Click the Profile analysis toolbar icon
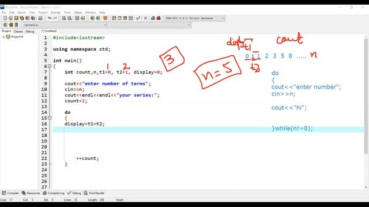This screenshot has height=207, width=369. coord(153,18)
